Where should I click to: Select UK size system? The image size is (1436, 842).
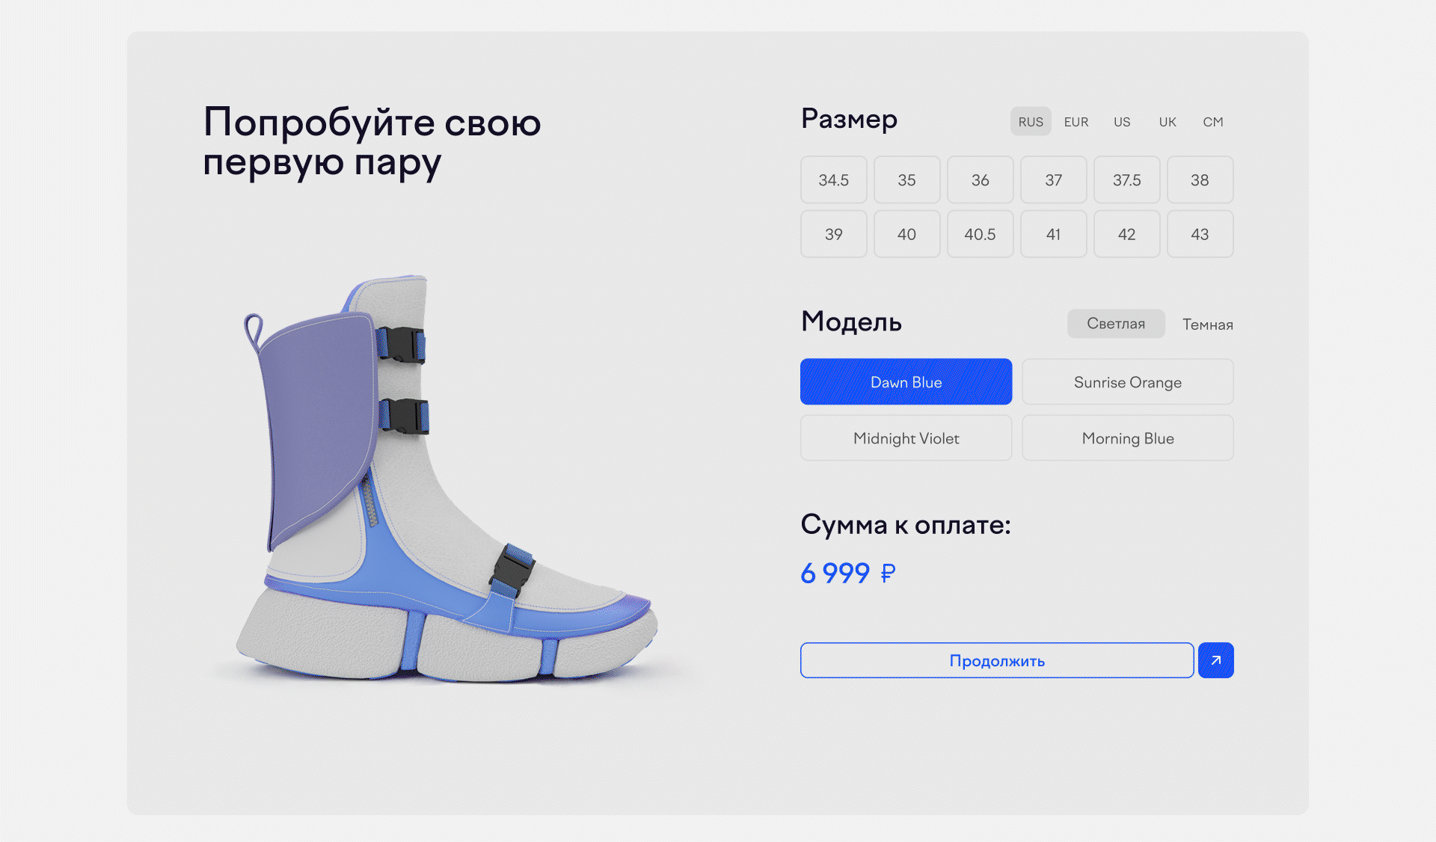pos(1167,122)
